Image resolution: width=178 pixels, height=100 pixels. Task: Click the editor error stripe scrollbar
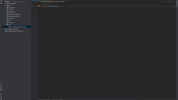click(x=175, y=50)
